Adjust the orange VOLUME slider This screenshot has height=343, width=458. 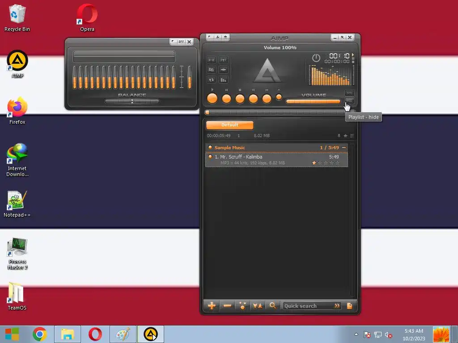[313, 101]
